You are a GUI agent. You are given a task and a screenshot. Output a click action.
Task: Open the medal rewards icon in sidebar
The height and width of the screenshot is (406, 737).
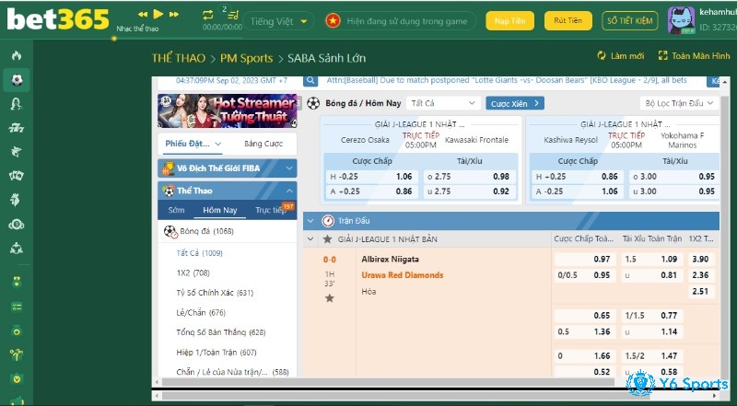(x=17, y=282)
